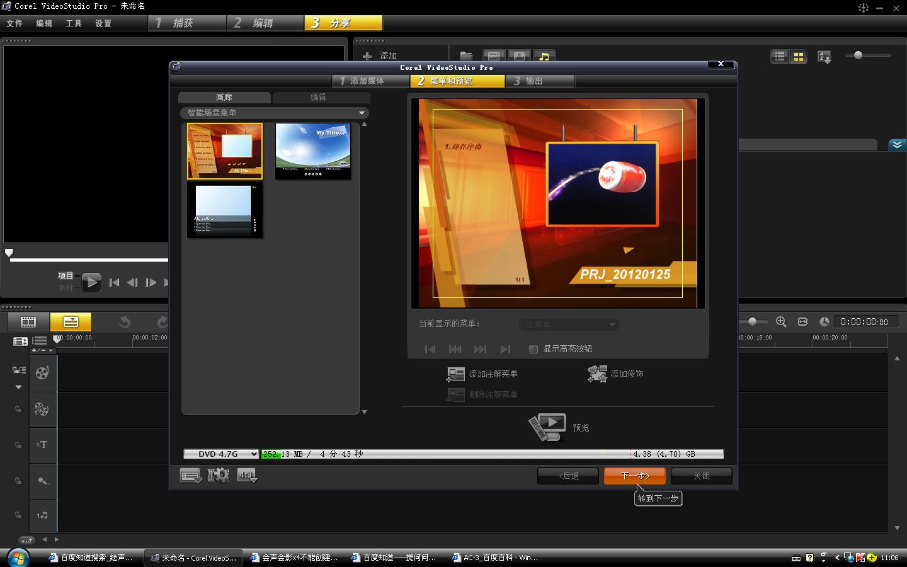Image resolution: width=907 pixels, height=567 pixels.
Task: Open project settings gear-film icon
Action: click(x=219, y=475)
